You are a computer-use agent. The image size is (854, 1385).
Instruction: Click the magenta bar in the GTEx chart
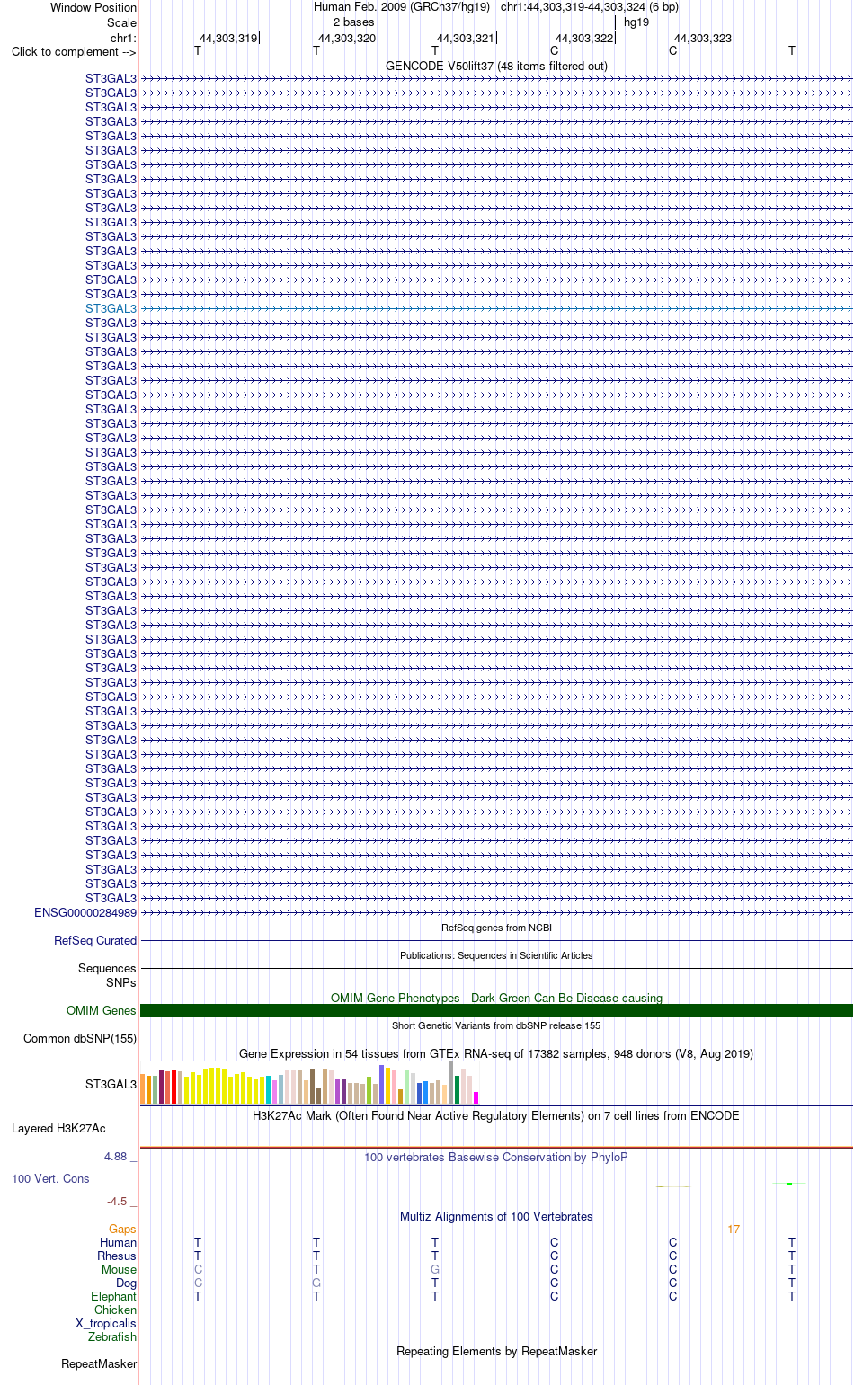coord(476,1097)
